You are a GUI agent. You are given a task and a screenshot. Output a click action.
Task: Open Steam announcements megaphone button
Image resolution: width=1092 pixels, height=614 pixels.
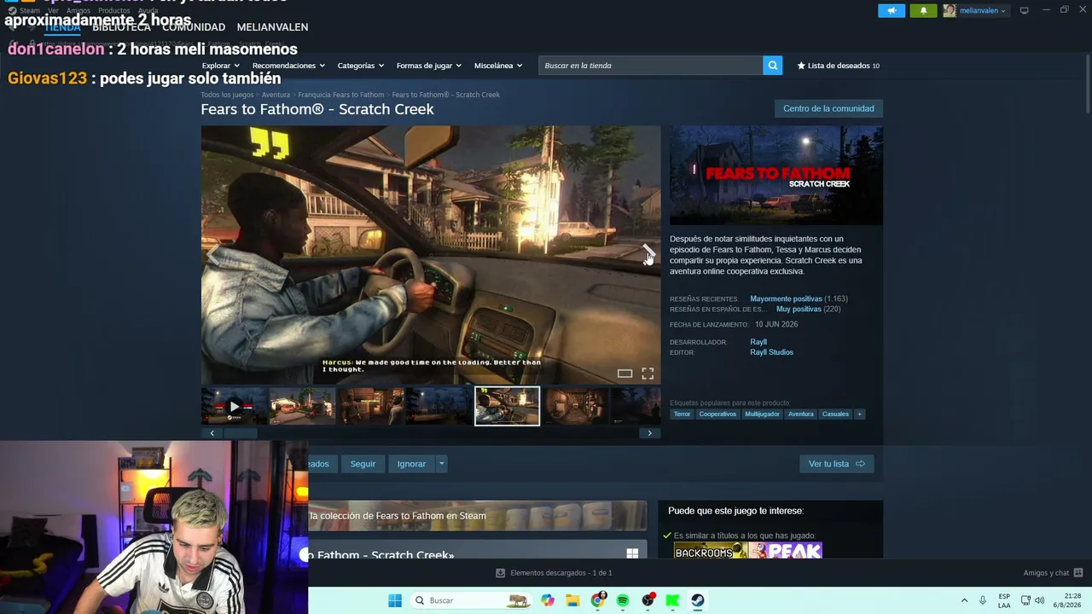pos(892,10)
